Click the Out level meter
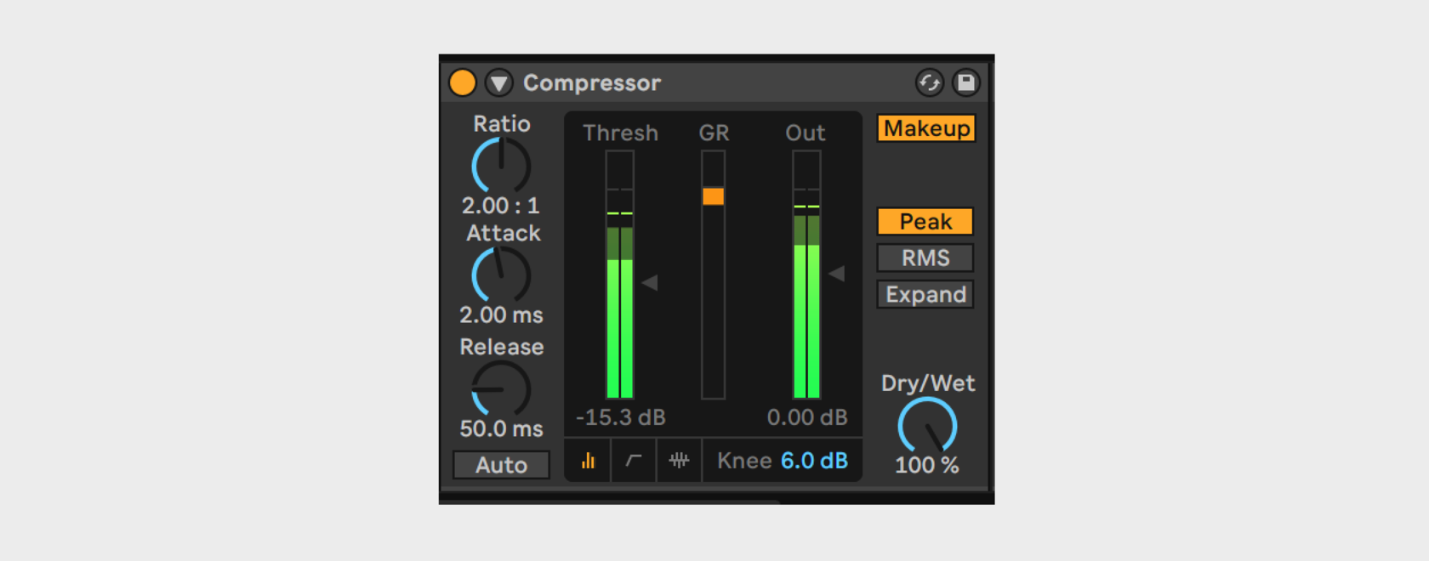This screenshot has height=561, width=1429. 806,275
